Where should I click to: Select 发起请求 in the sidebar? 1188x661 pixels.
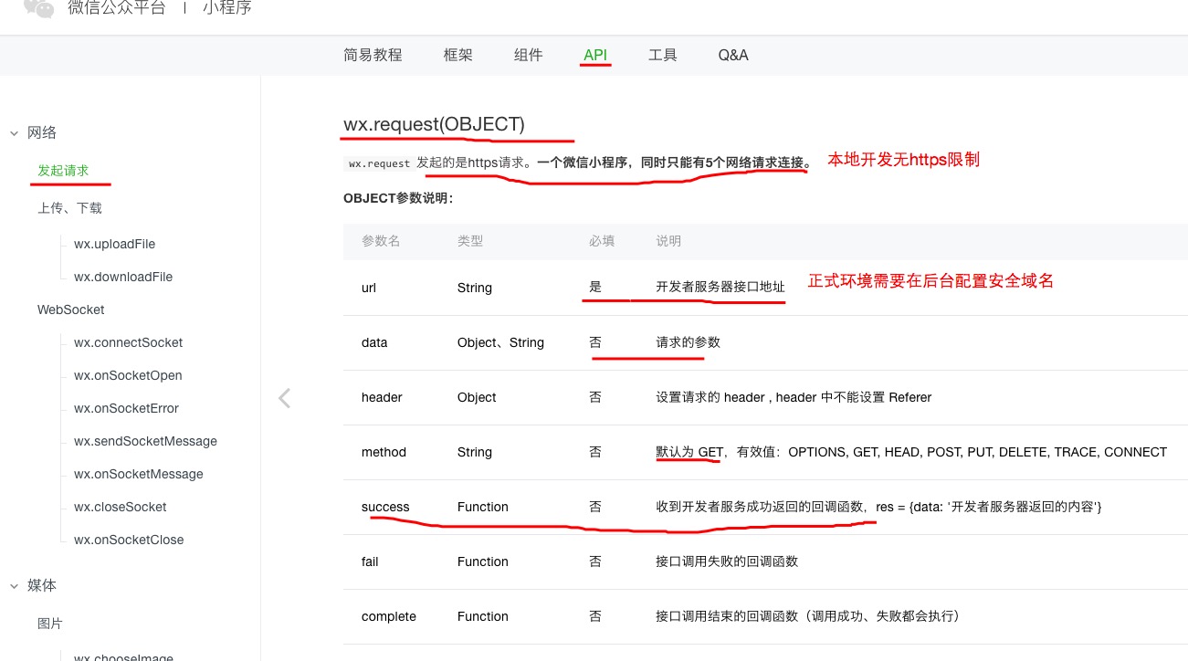pyautogui.click(x=63, y=171)
